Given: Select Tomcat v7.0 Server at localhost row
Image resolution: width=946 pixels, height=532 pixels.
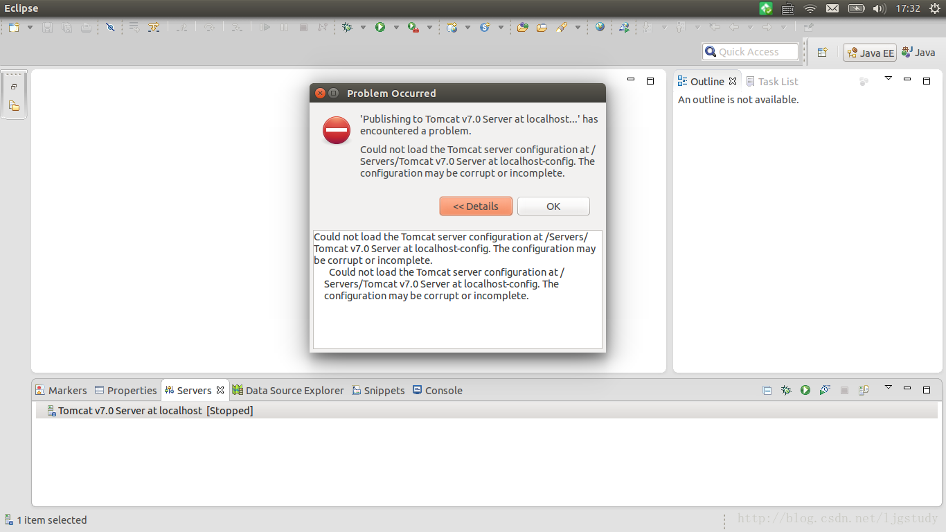Looking at the screenshot, I should [488, 411].
